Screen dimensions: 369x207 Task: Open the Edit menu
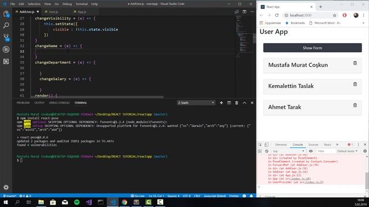[21, 4]
